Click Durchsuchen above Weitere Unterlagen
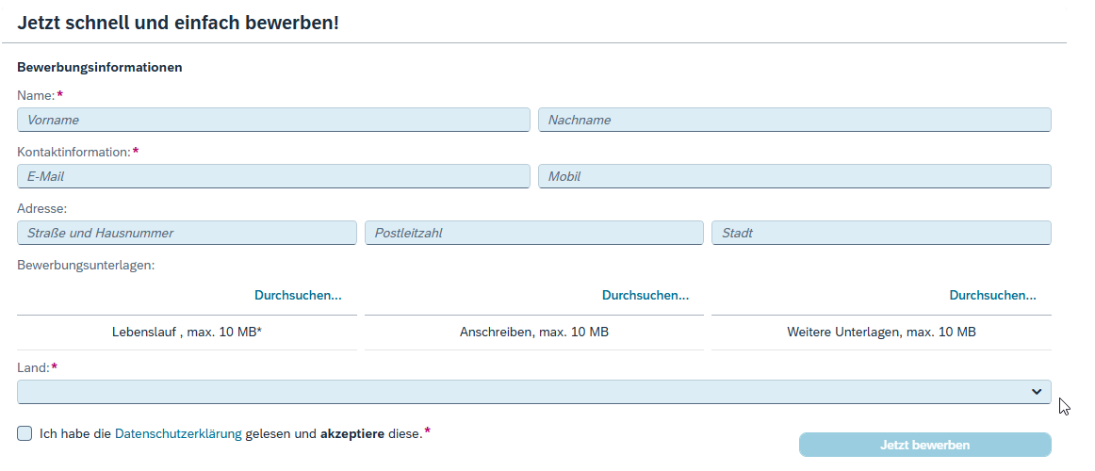 coord(992,295)
